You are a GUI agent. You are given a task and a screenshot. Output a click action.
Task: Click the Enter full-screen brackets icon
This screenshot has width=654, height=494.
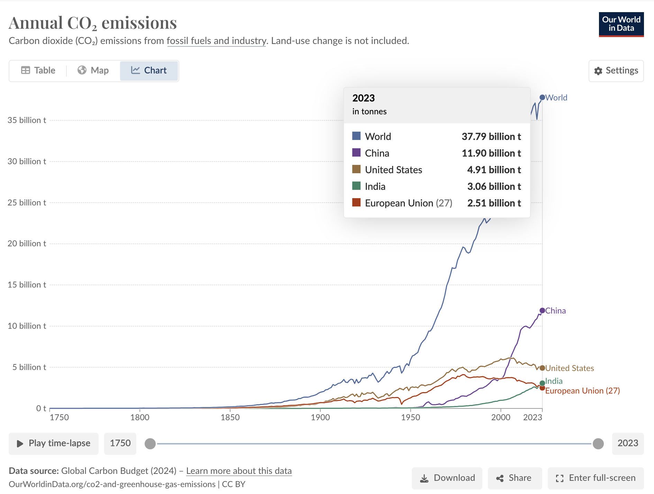coord(560,478)
